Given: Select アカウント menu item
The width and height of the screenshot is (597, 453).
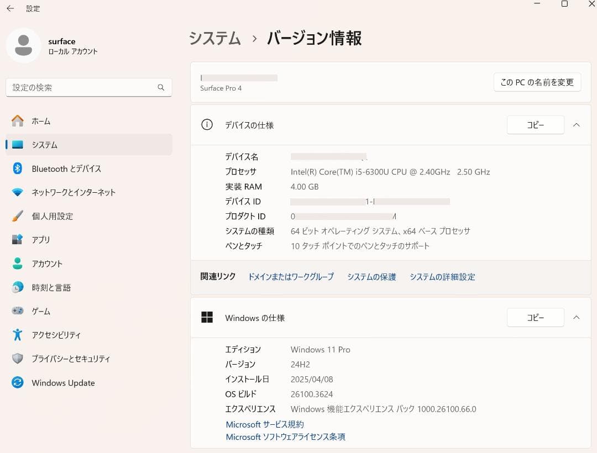Looking at the screenshot, I should coord(89,264).
